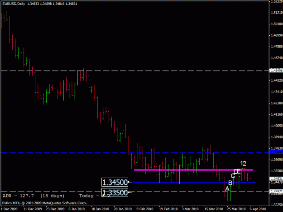Select the number 12 chart label

(243, 163)
